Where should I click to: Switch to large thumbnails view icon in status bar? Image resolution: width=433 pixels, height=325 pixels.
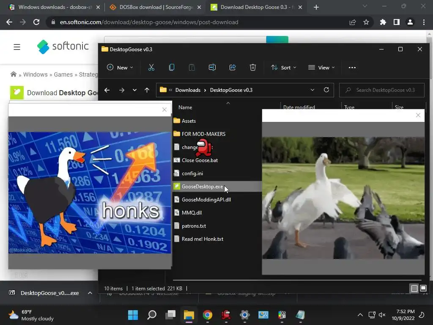[x=423, y=289]
